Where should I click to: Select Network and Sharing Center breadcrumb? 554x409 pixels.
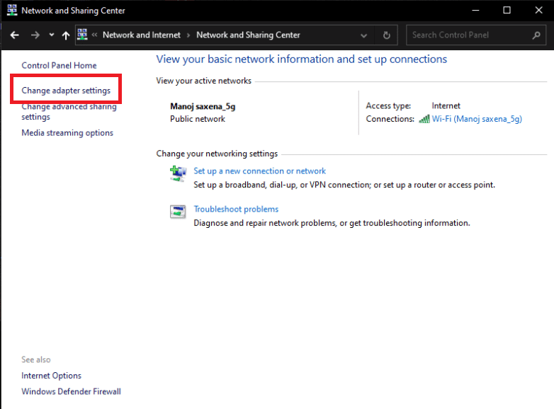pos(248,35)
